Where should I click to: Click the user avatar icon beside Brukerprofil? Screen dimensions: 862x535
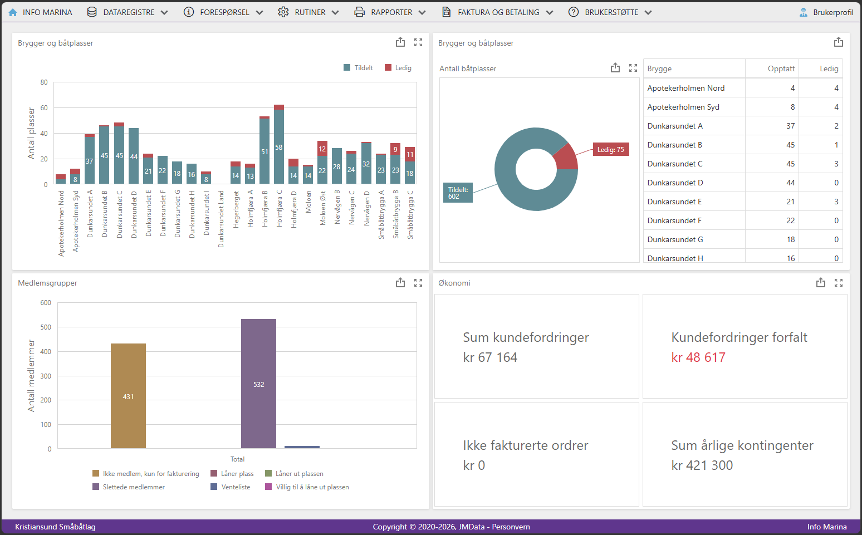[x=804, y=12]
